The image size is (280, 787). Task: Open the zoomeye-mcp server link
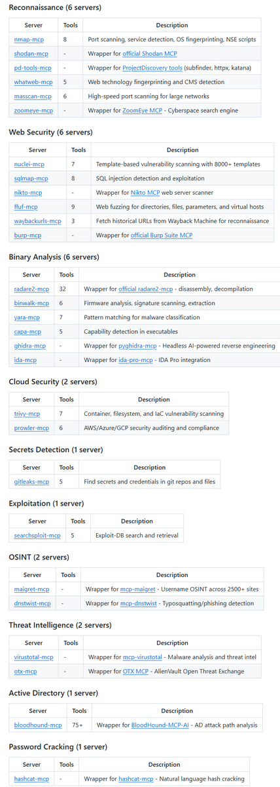[x=33, y=110]
